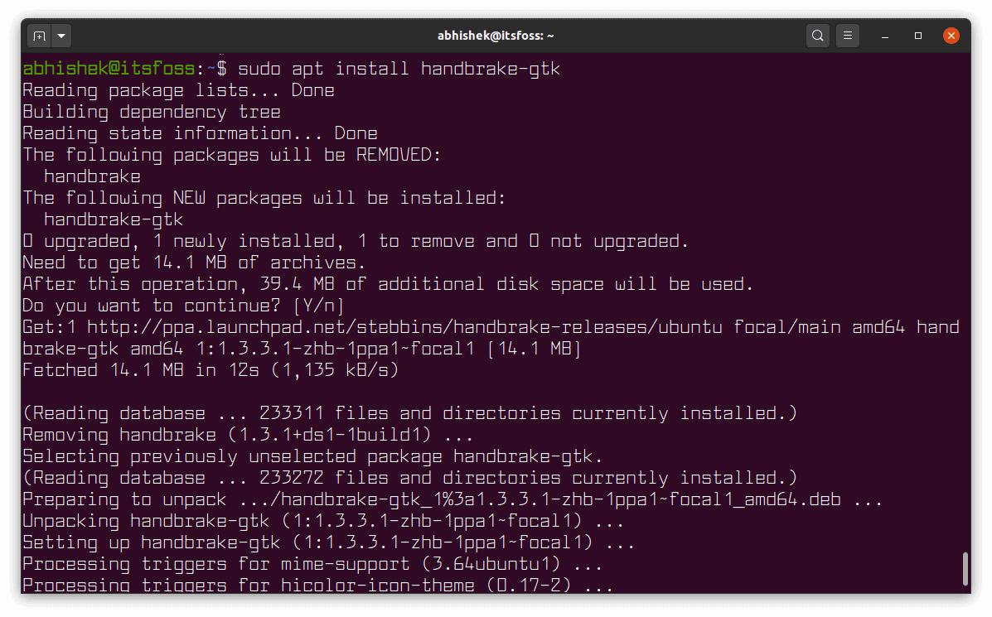Viewport: 992px width, 617px height.
Task: Click the sudo apt install command text
Action: coord(399,69)
